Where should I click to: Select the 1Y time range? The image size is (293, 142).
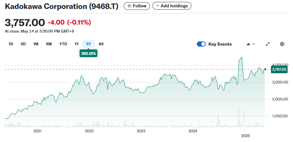[77, 44]
